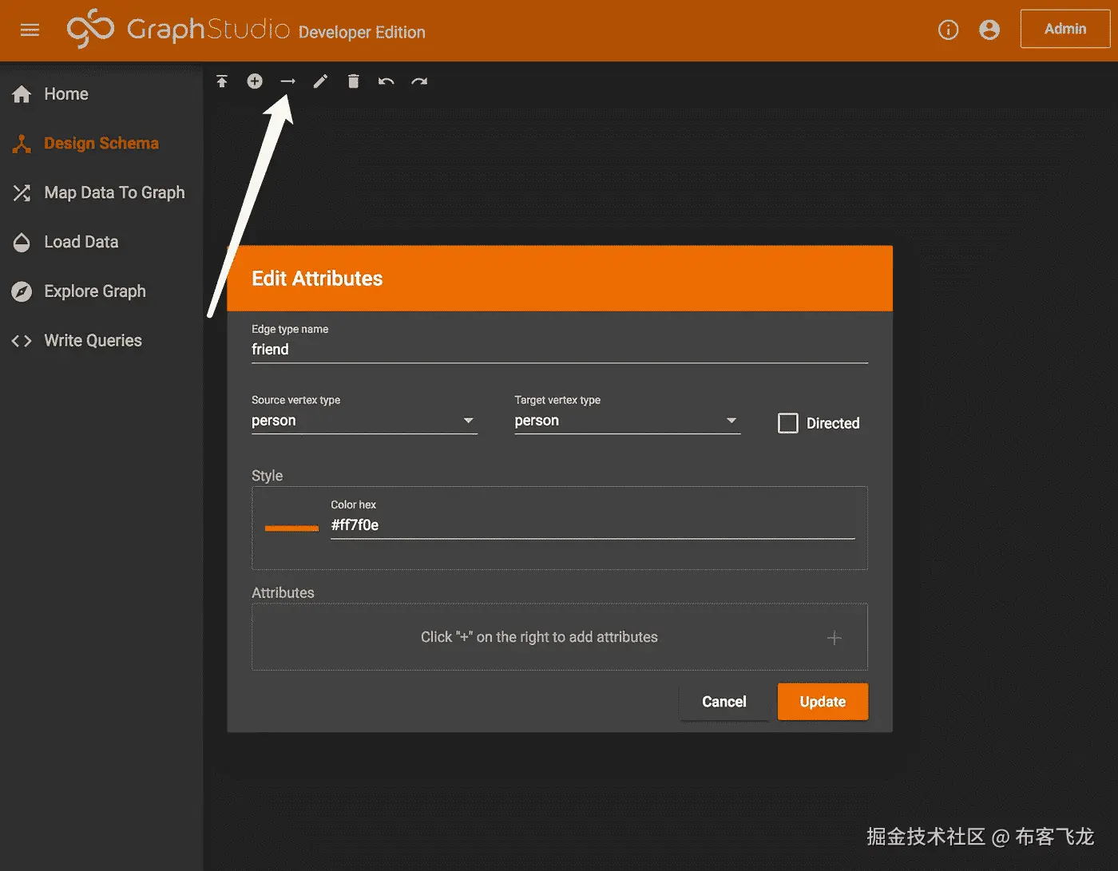Viewport: 1118px width, 871px height.
Task: Select the add edge type arrow tool
Action: coord(287,81)
